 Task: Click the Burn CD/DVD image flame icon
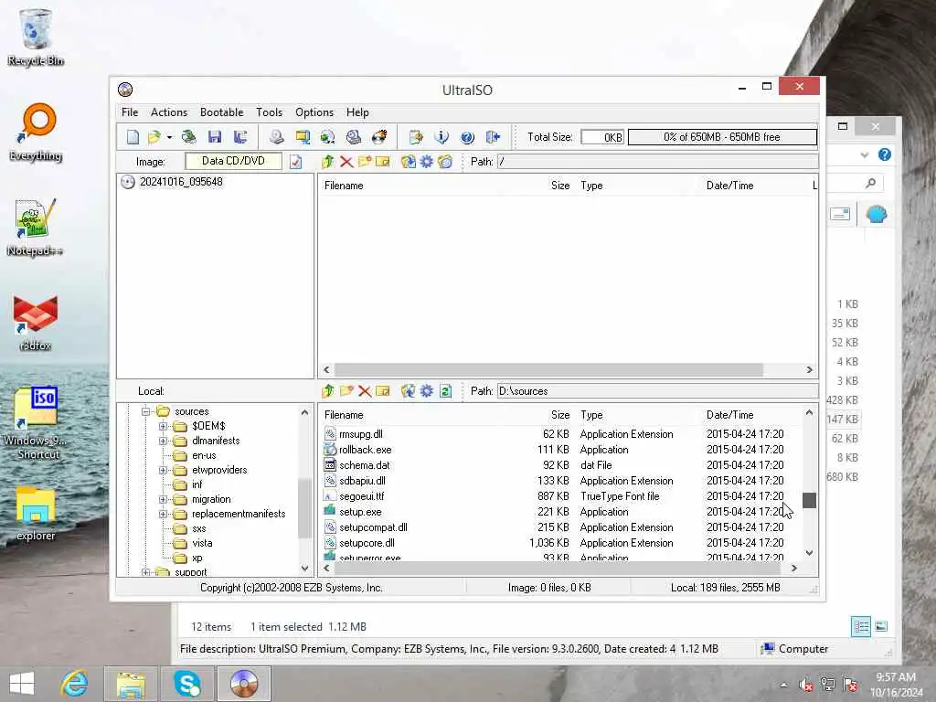pyautogui.click(x=379, y=137)
